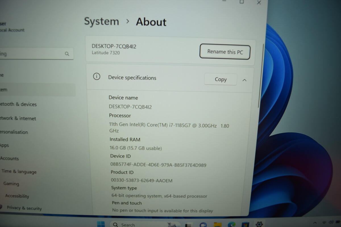Click the Settings gear taskbar icon
Image resolution: width=341 pixels, height=227 pixels.
pyautogui.click(x=259, y=224)
